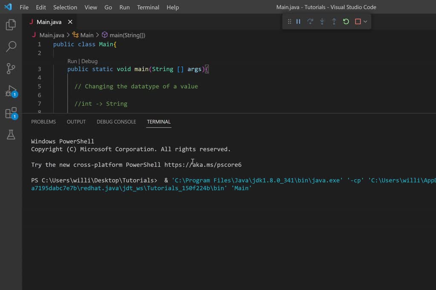
Task: Click the debug Step Over button
Action: pos(310,22)
